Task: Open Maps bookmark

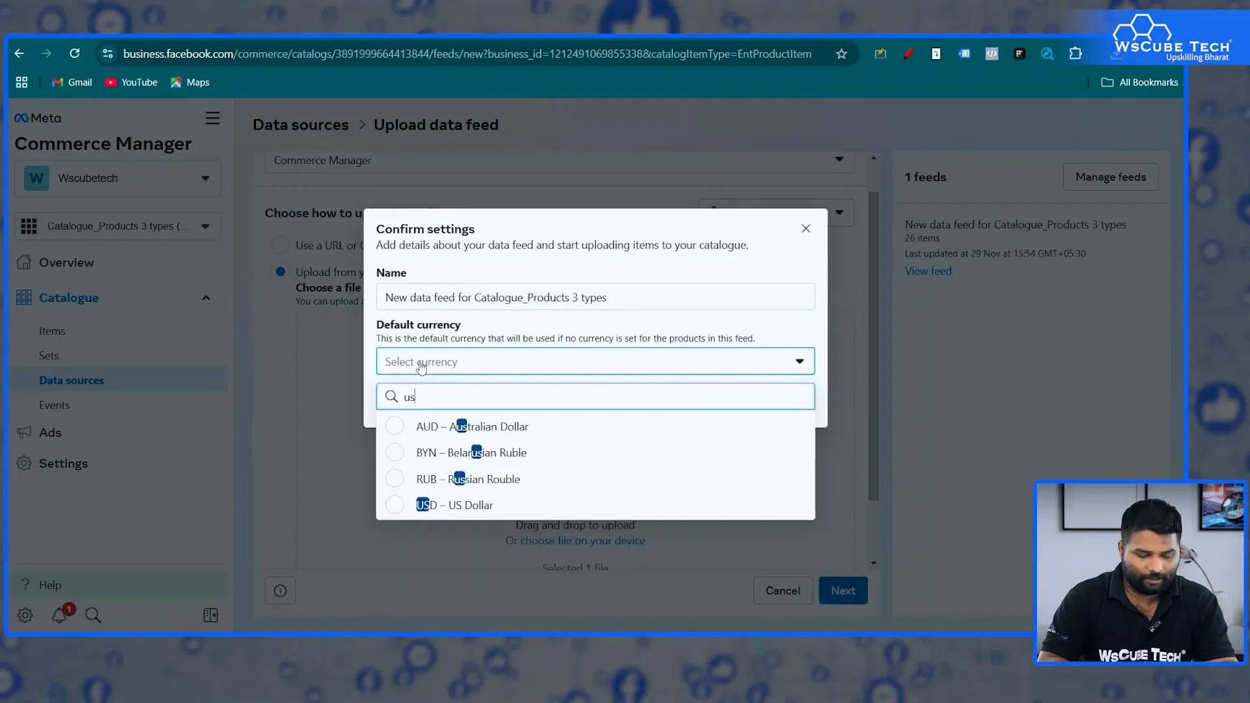Action: [x=189, y=83]
